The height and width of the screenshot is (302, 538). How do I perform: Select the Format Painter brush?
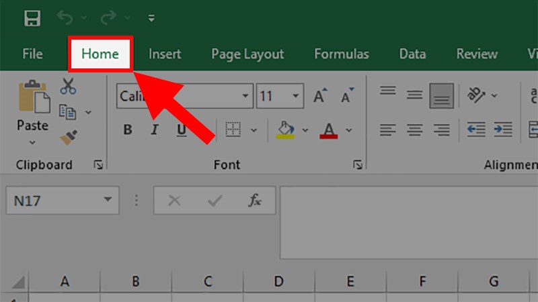click(69, 138)
